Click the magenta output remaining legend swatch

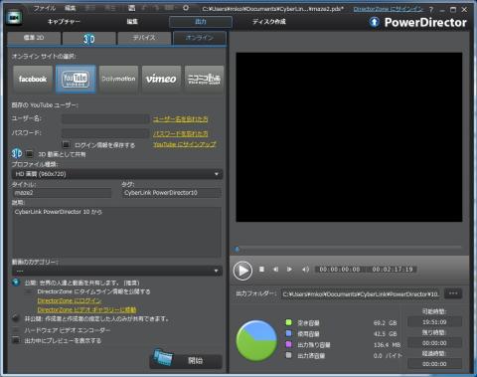[288, 344]
